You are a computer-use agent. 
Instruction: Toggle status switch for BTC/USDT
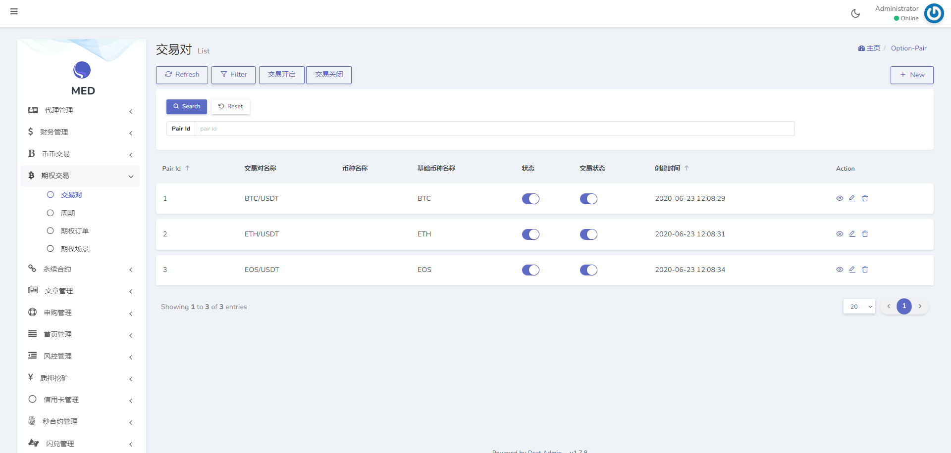[530, 199]
